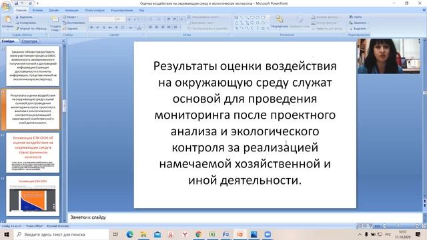Select thumbnail starting 'Заказчик обязан предоставить'
427x240 pixels.
[x=33, y=66]
